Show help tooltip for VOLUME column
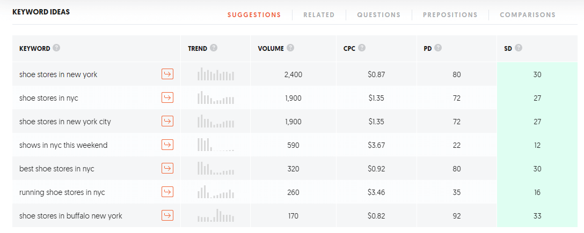The height and width of the screenshot is (233, 584). [290, 48]
